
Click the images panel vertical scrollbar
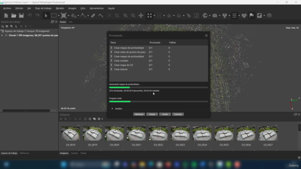tap(299, 128)
